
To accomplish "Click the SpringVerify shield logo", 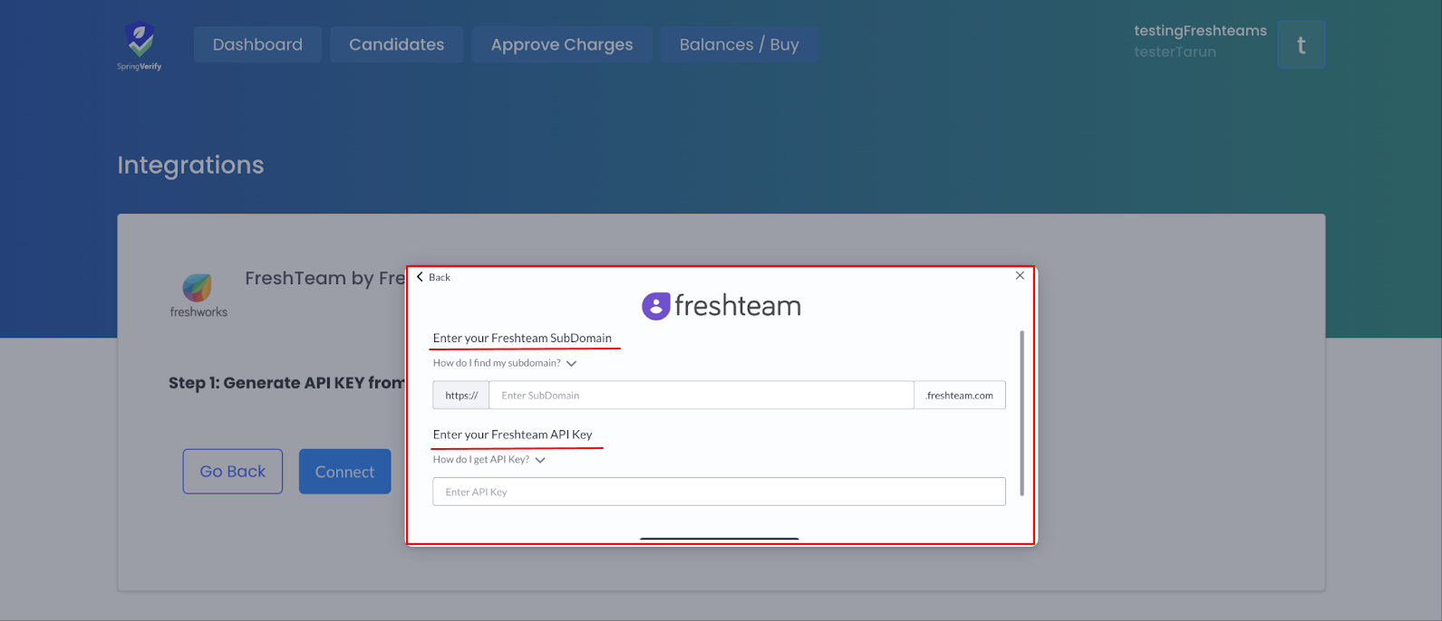I will pyautogui.click(x=140, y=45).
